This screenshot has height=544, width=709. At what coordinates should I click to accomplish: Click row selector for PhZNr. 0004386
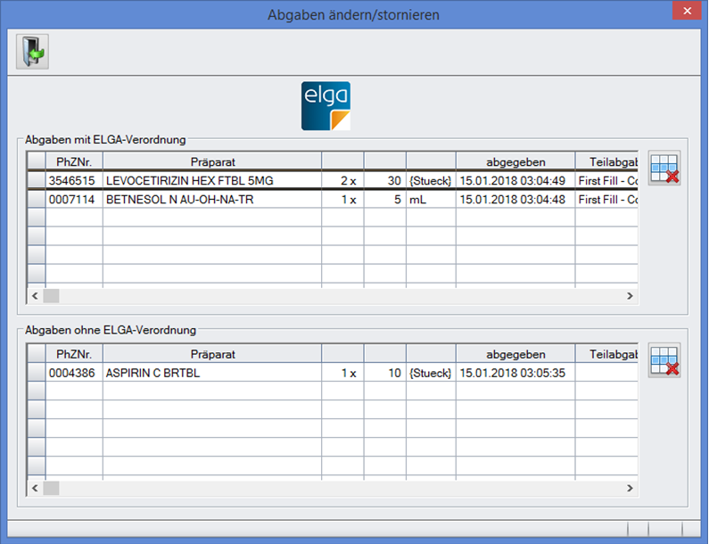pyautogui.click(x=37, y=373)
